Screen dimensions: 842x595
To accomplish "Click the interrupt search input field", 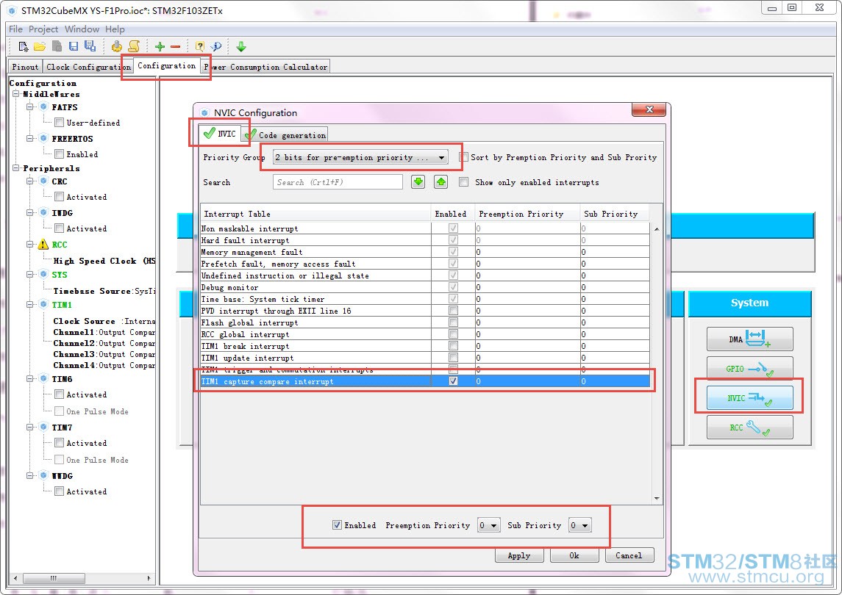I will (x=338, y=182).
